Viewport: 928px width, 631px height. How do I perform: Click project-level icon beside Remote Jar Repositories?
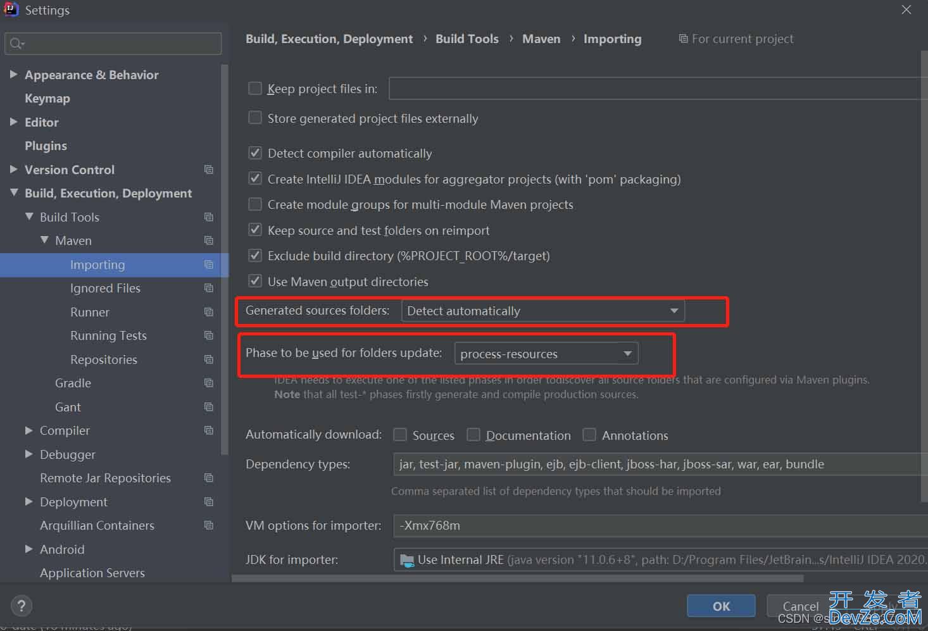point(209,478)
